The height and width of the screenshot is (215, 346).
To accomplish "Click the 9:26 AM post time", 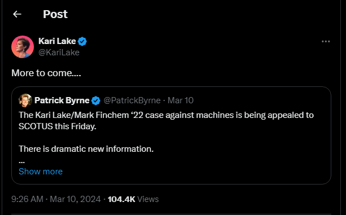I will pyautogui.click(x=27, y=199).
